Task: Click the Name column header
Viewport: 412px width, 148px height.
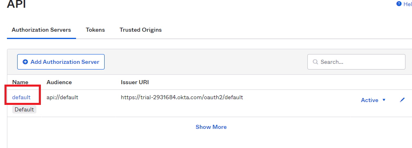Action: tap(20, 82)
